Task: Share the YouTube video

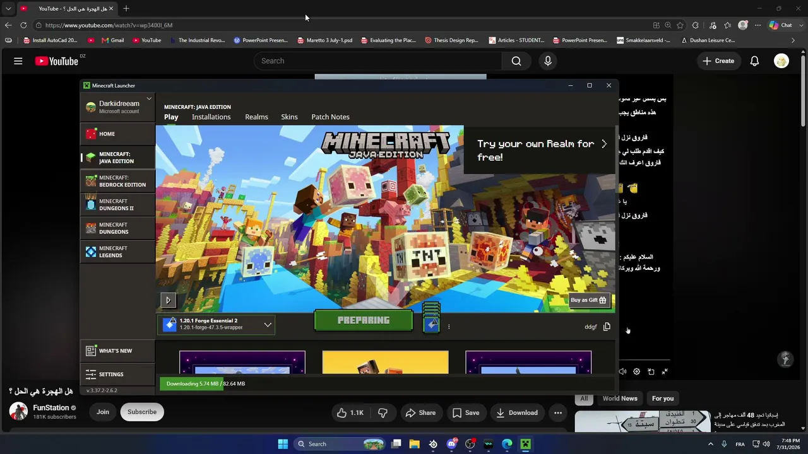Action: (420, 413)
